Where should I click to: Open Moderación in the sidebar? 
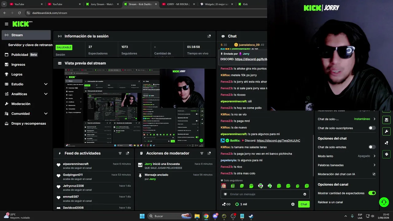pyautogui.click(x=26, y=104)
